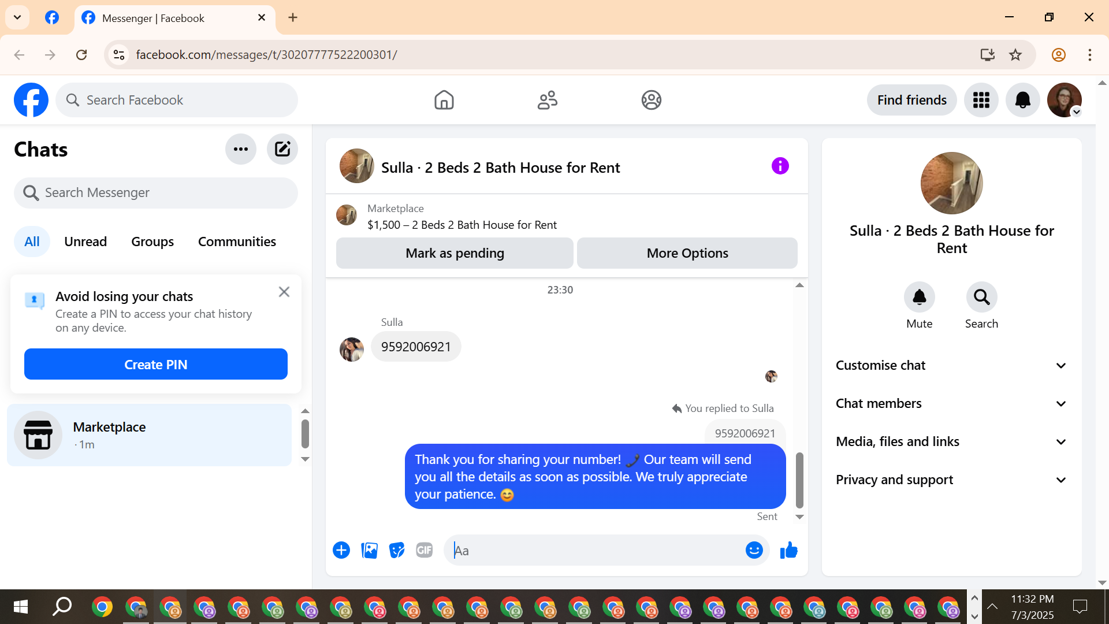Expand the Chat members section
1109x624 pixels.
click(951, 403)
